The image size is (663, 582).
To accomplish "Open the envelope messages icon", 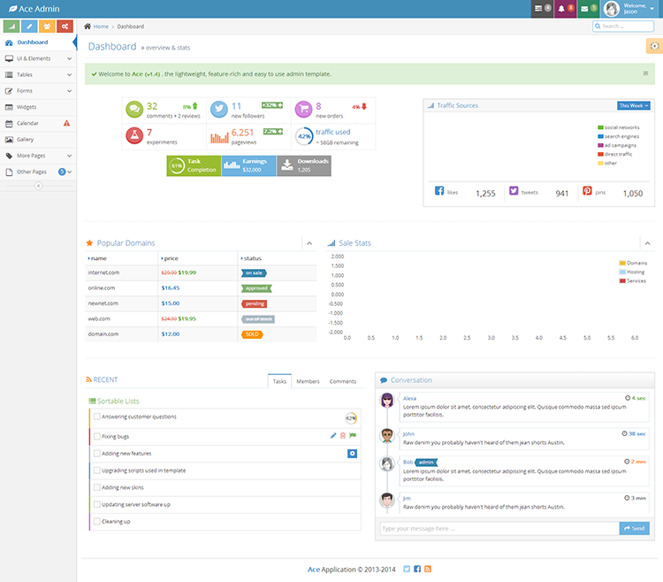I will 588,9.
